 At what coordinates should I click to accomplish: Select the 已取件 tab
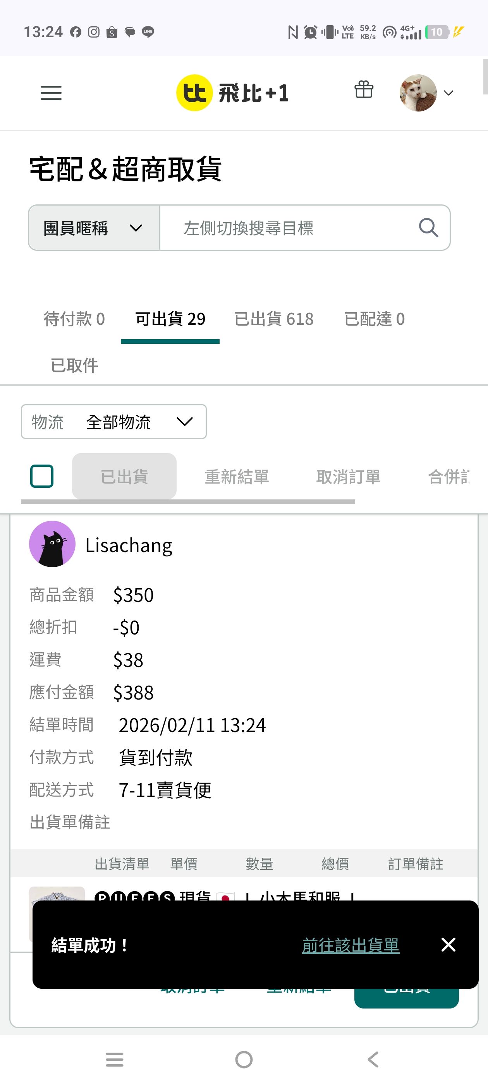point(74,365)
